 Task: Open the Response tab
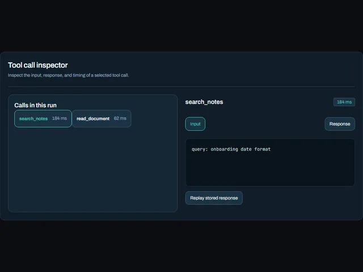tap(340, 124)
